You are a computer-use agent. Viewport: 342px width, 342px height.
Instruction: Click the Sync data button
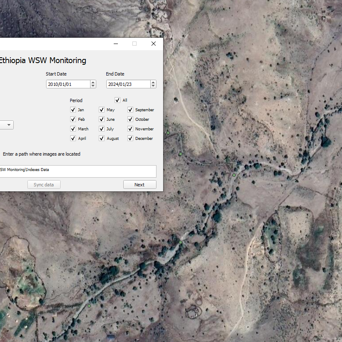tap(44, 185)
